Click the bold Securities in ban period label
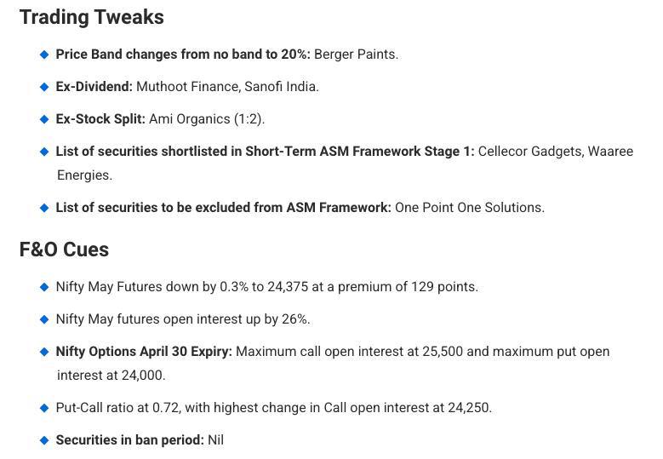 (130, 440)
